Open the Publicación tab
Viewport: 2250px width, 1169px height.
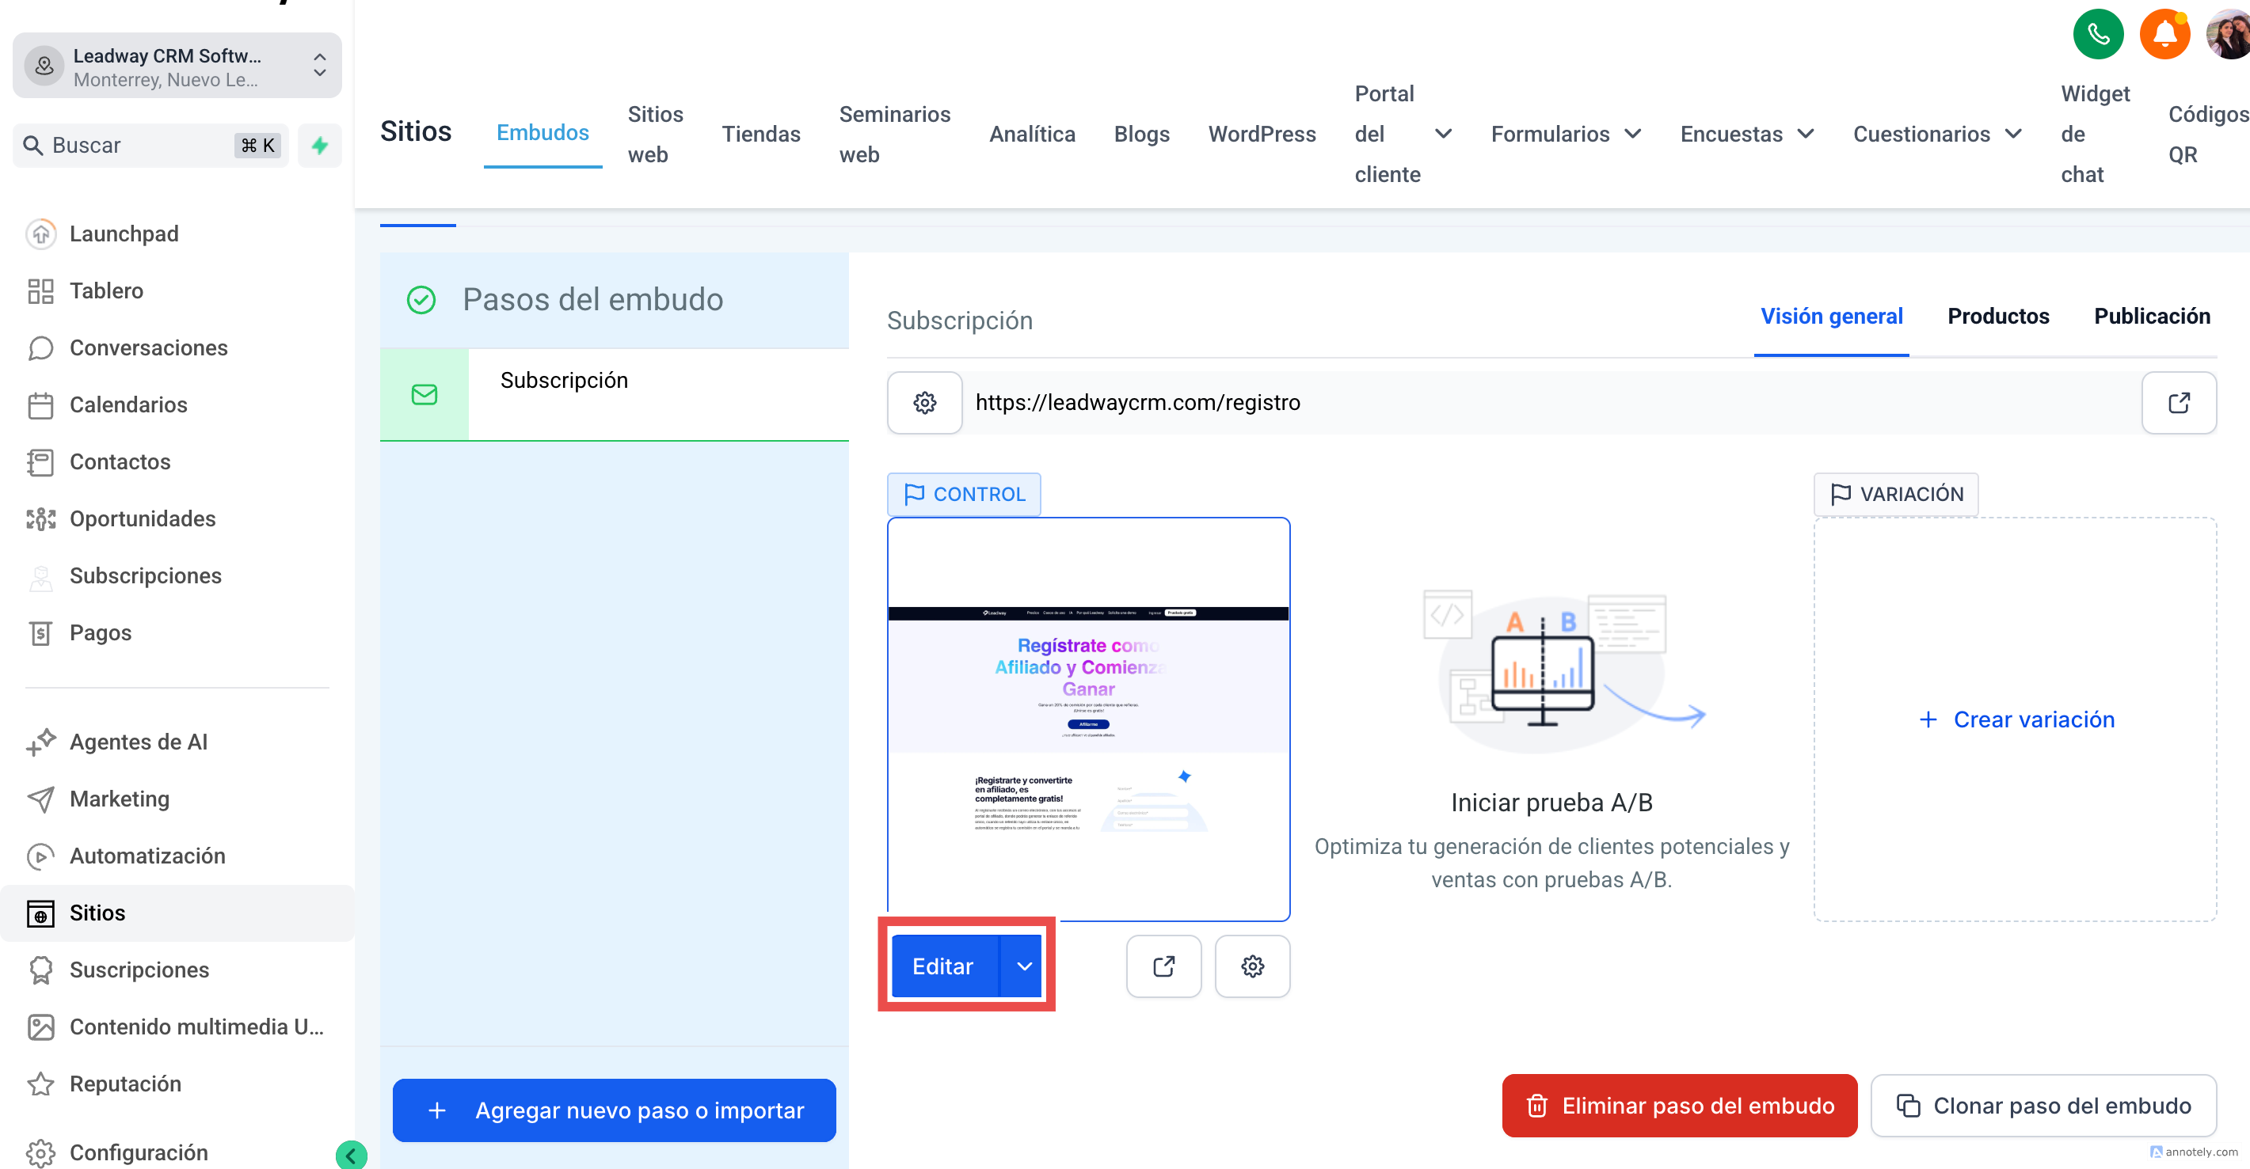click(2151, 316)
